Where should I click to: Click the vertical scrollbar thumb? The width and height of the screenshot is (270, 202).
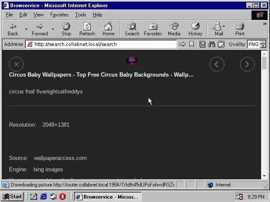coord(265,63)
